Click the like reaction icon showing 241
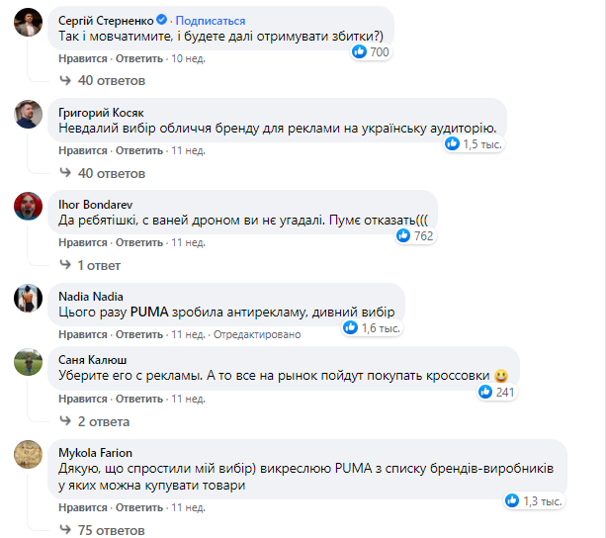Viewport: 606px width, 538px height. pos(484,392)
